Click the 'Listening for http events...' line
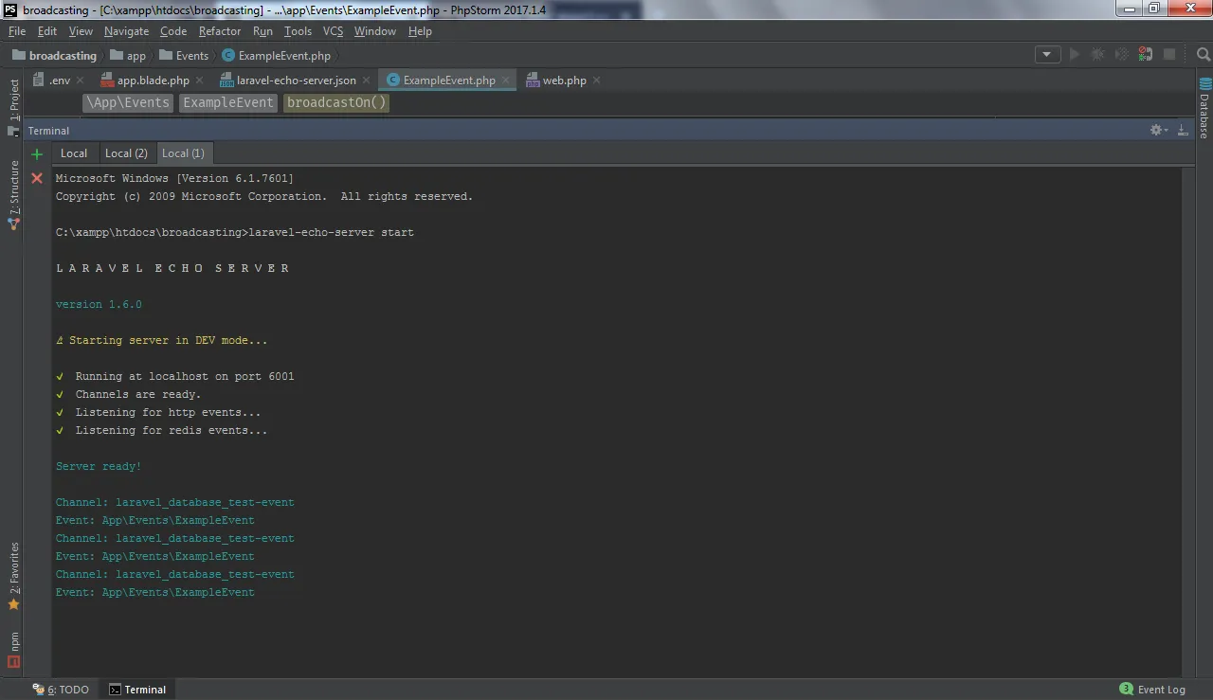 pyautogui.click(x=168, y=412)
